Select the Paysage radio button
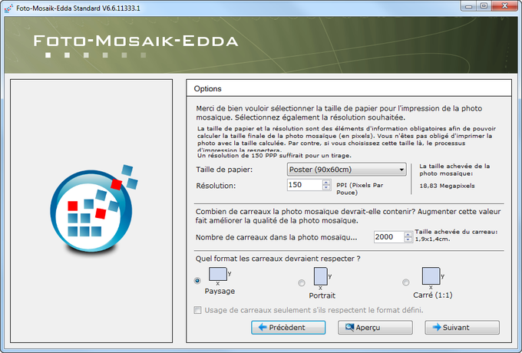 pos(197,280)
